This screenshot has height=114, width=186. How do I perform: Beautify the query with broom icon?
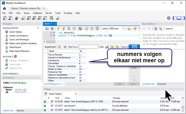click(x=135, y=29)
